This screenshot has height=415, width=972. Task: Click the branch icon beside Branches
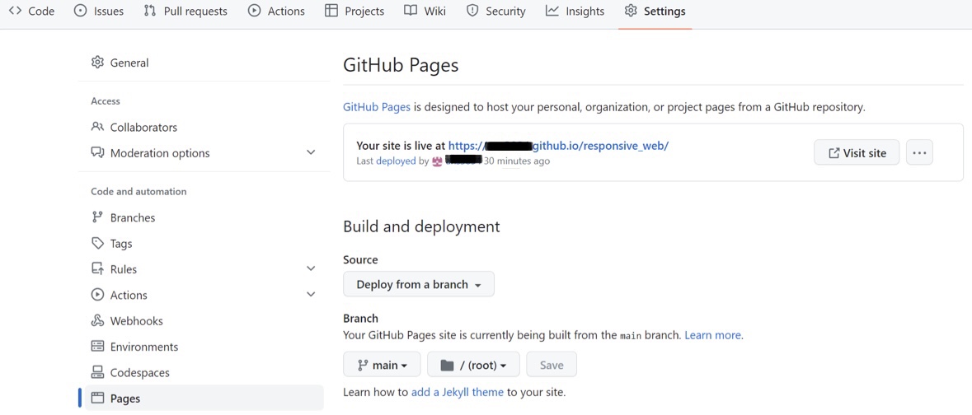tap(97, 217)
